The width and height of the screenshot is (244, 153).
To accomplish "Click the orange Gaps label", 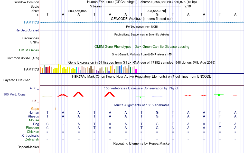I will pos(35,109).
